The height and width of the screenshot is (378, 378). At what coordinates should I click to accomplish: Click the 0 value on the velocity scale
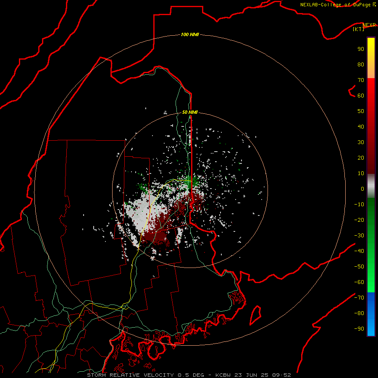[362, 189]
